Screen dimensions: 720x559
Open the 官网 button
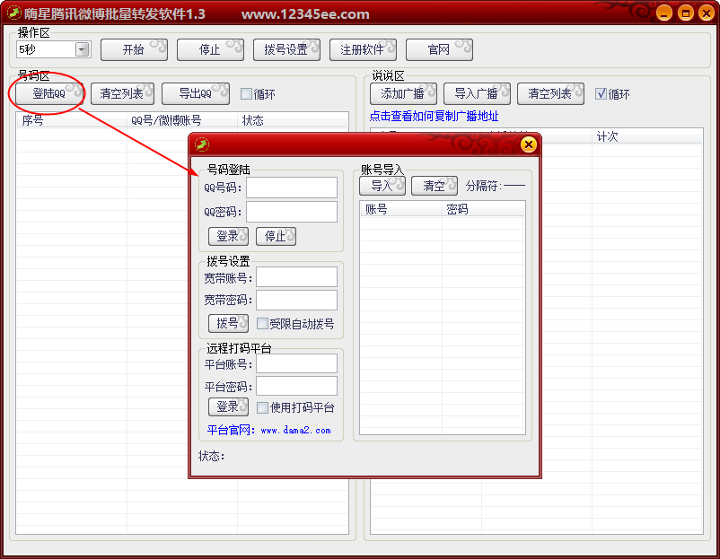438,49
